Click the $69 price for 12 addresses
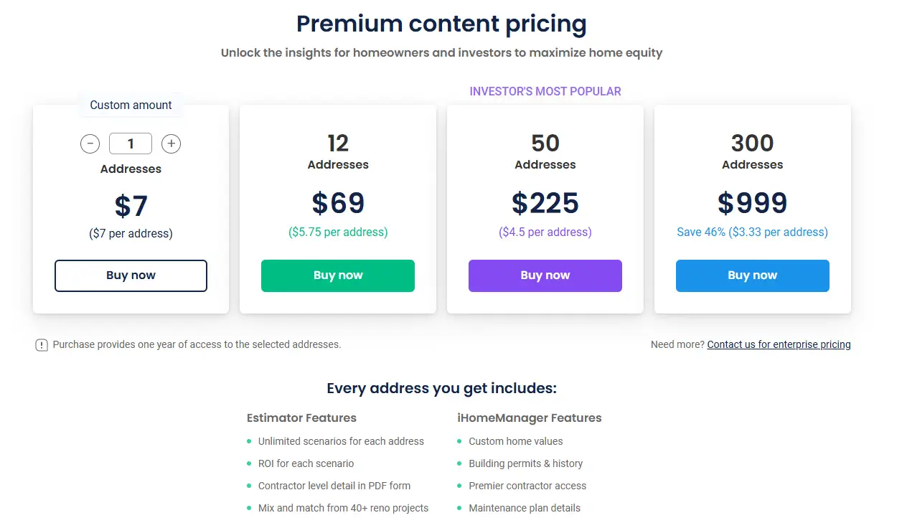 [x=338, y=203]
